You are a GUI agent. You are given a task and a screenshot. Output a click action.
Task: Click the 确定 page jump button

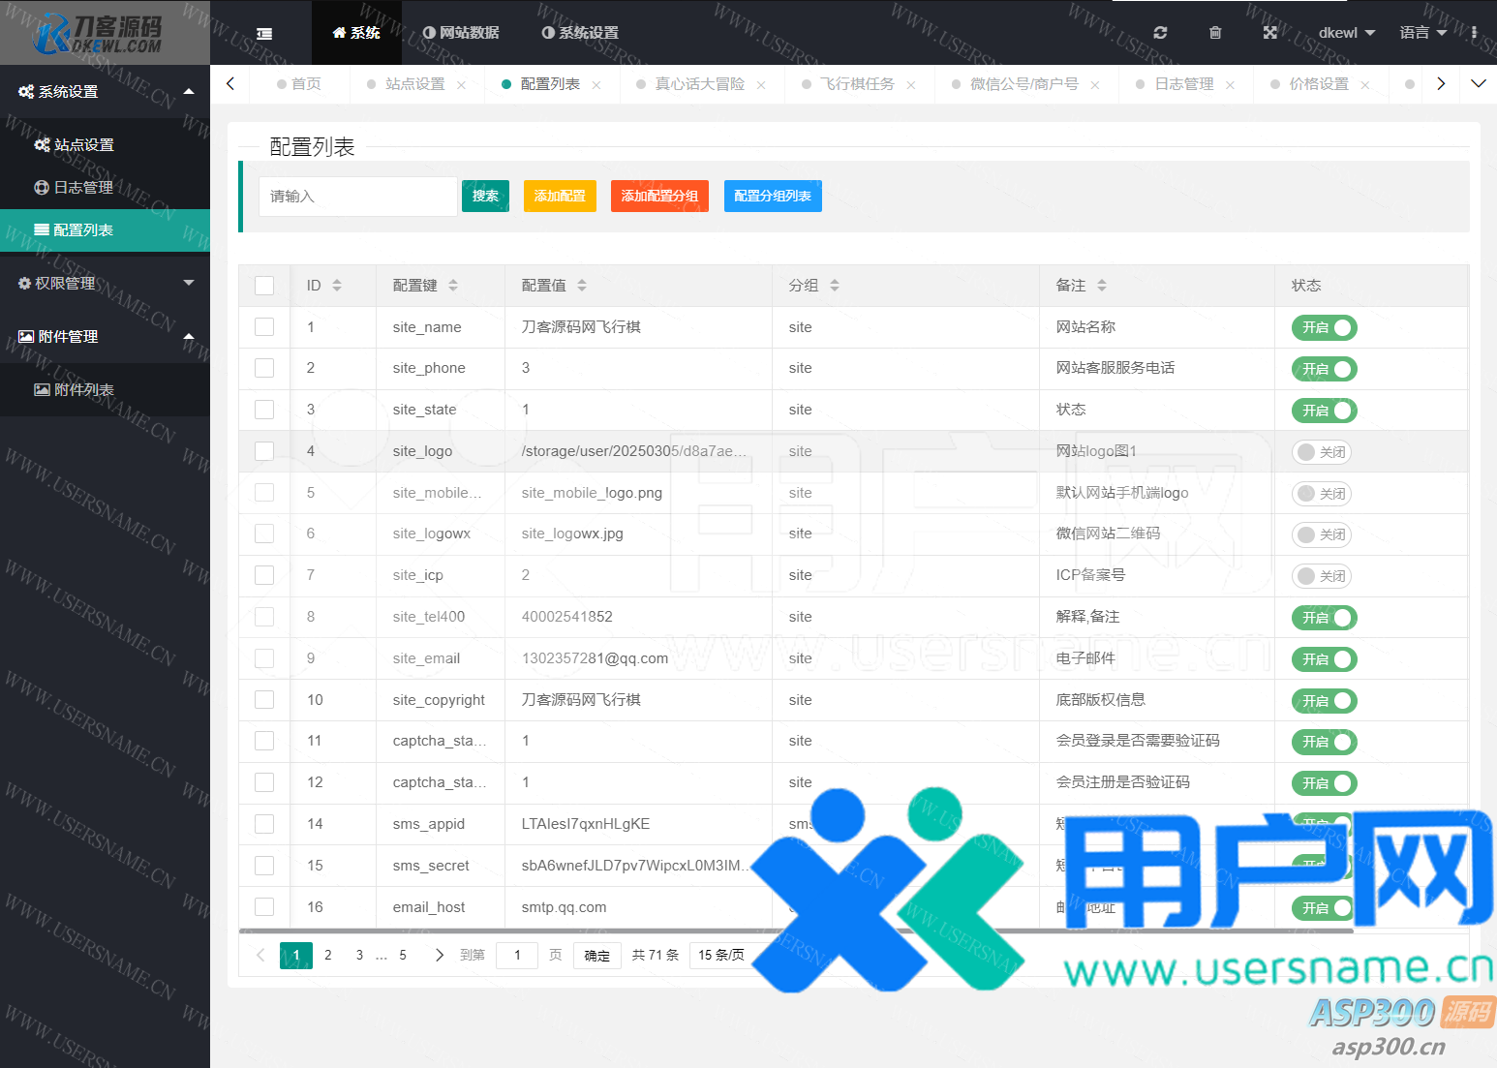[597, 956]
